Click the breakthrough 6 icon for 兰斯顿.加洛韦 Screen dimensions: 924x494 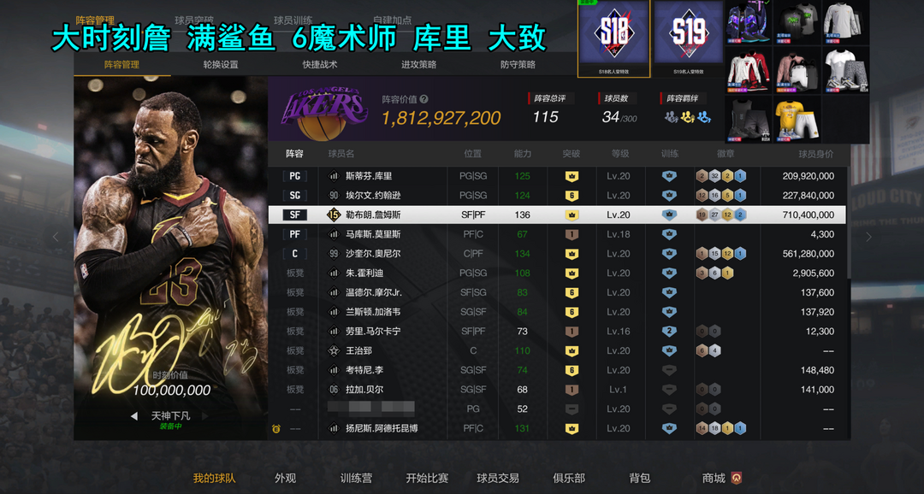tap(571, 312)
